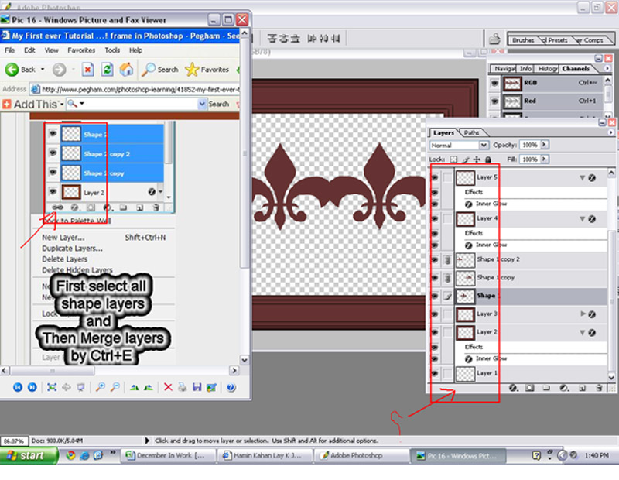Switch to the Paths tab
This screenshot has width=619, height=480.
tap(471, 132)
